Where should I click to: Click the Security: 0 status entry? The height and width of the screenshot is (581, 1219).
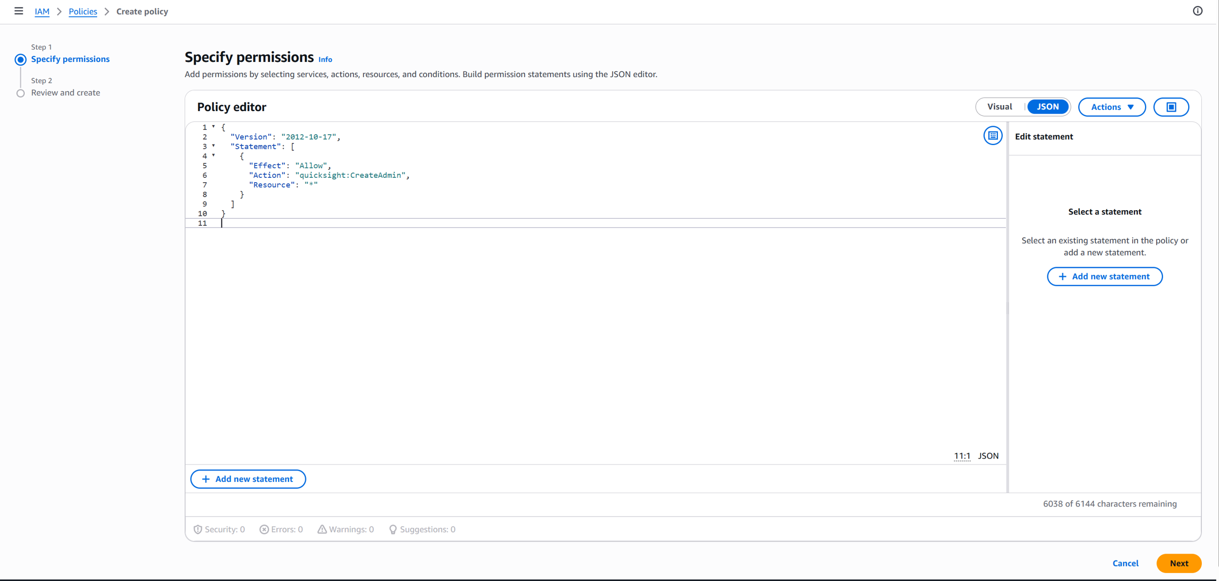click(219, 529)
